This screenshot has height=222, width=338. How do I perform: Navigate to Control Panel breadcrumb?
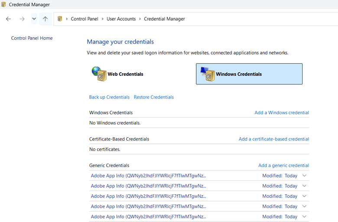(x=84, y=19)
